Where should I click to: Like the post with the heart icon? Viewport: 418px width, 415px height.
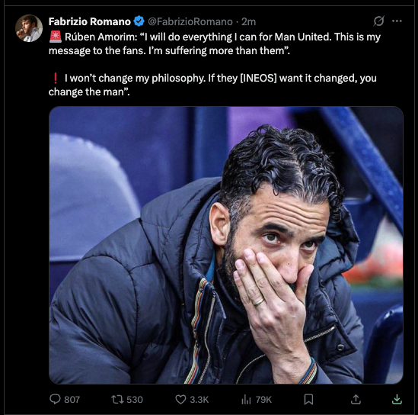(180, 400)
